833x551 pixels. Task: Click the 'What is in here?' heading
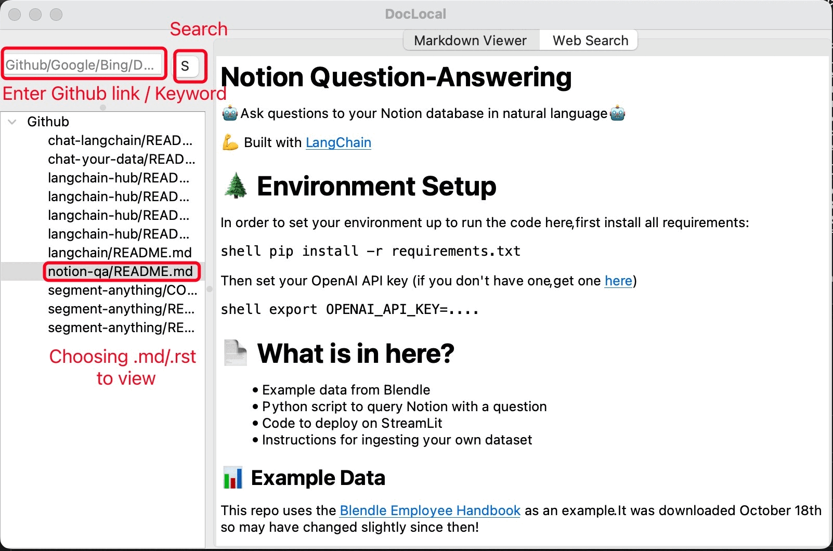(356, 353)
